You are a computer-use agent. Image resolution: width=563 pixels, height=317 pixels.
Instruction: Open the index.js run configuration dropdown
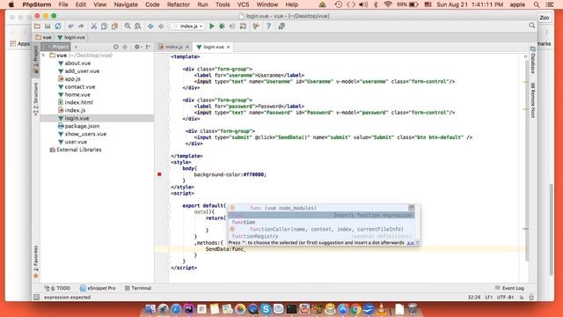coord(187,26)
